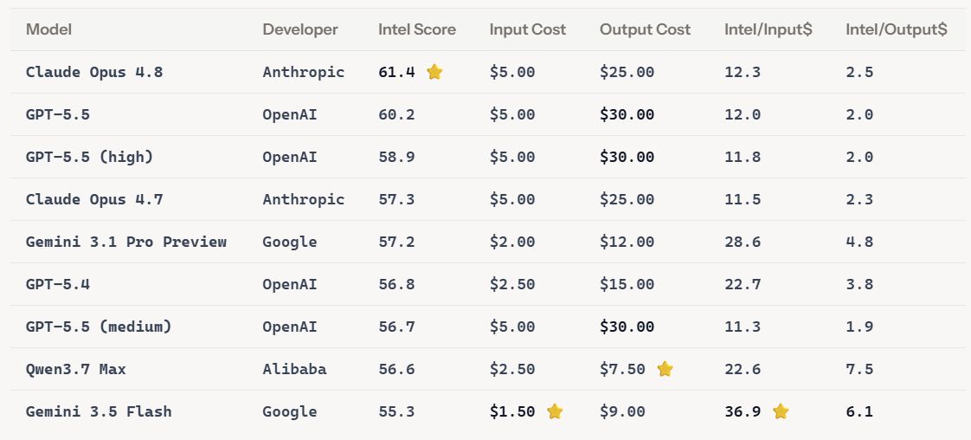Sort by the Output Cost column header
Image resolution: width=971 pixels, height=440 pixels.
coord(645,29)
